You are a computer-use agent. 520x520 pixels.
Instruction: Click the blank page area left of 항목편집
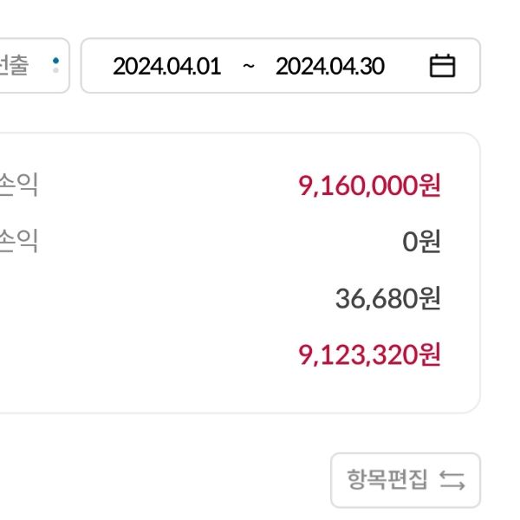[x=173, y=479]
